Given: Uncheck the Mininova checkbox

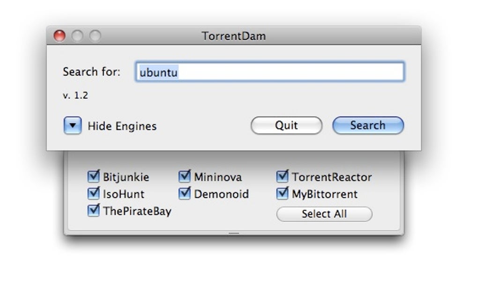Looking at the screenshot, I should 185,176.
